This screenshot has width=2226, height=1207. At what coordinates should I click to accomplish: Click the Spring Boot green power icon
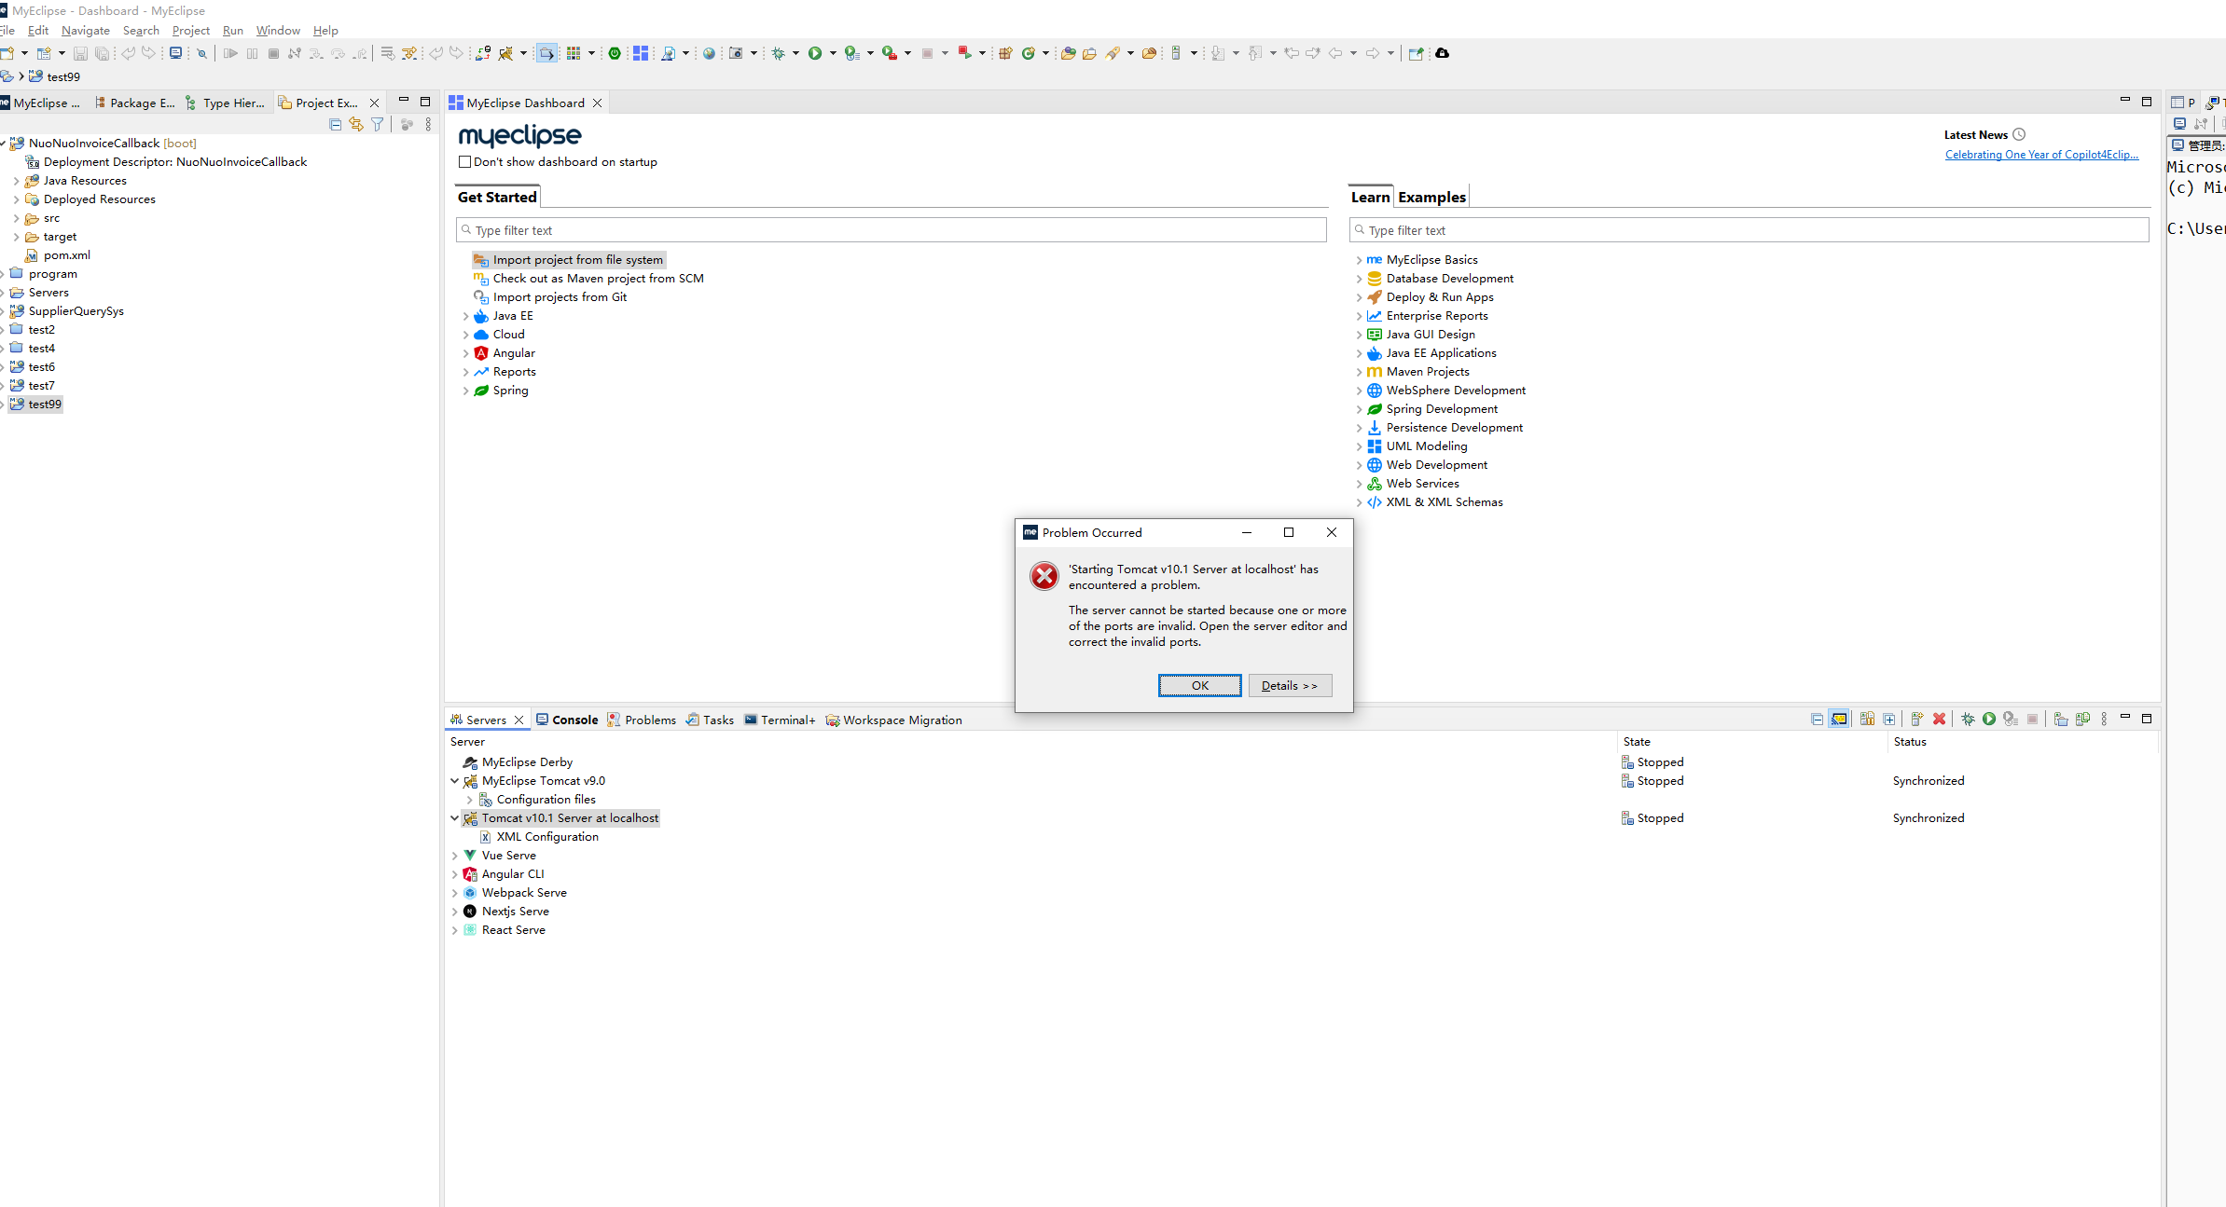tap(615, 53)
